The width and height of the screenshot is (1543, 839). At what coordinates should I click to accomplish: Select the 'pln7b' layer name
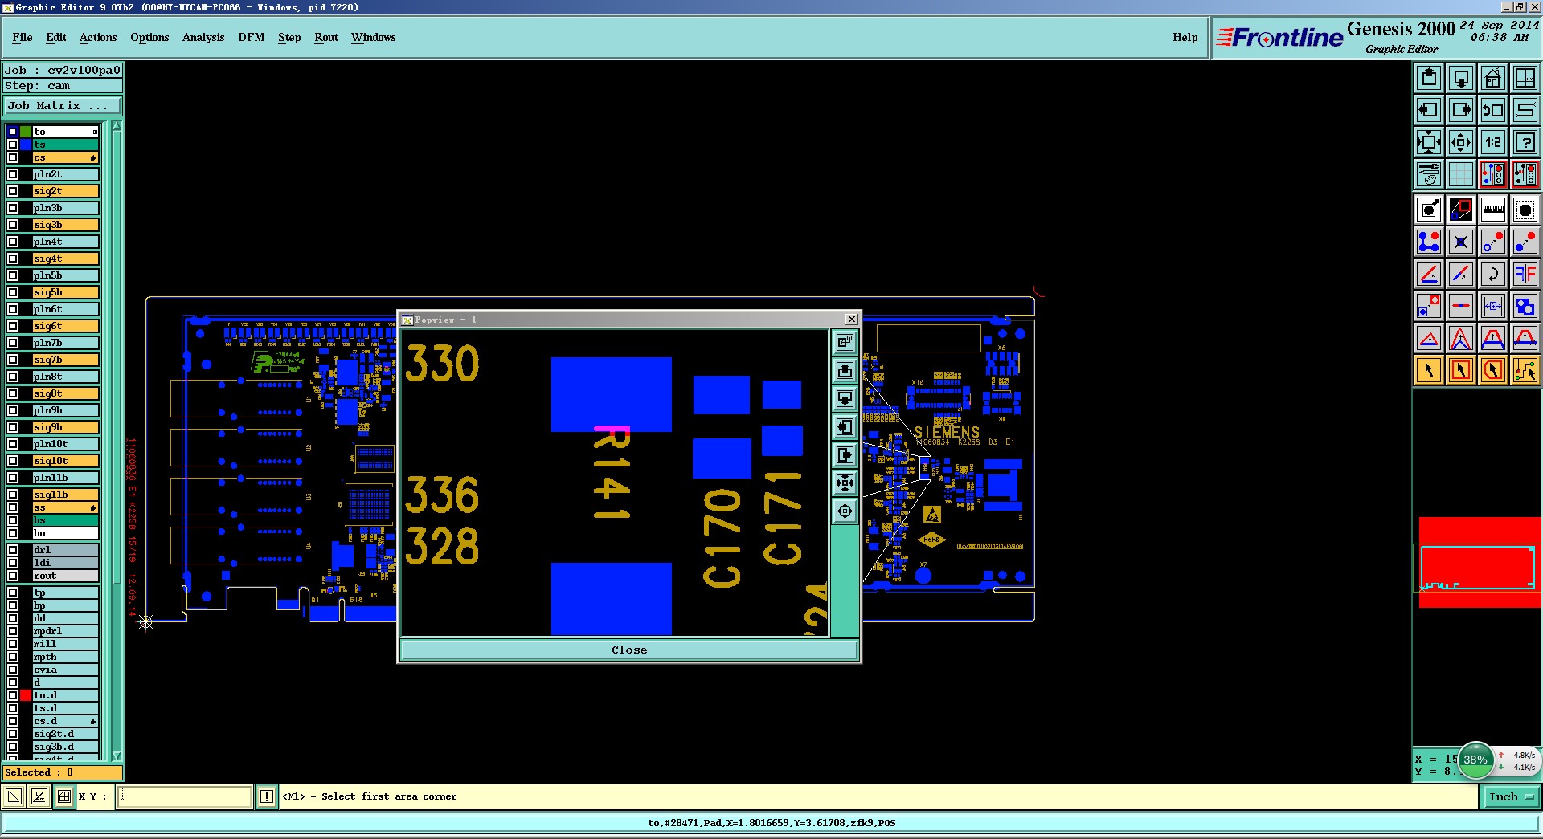tap(65, 343)
